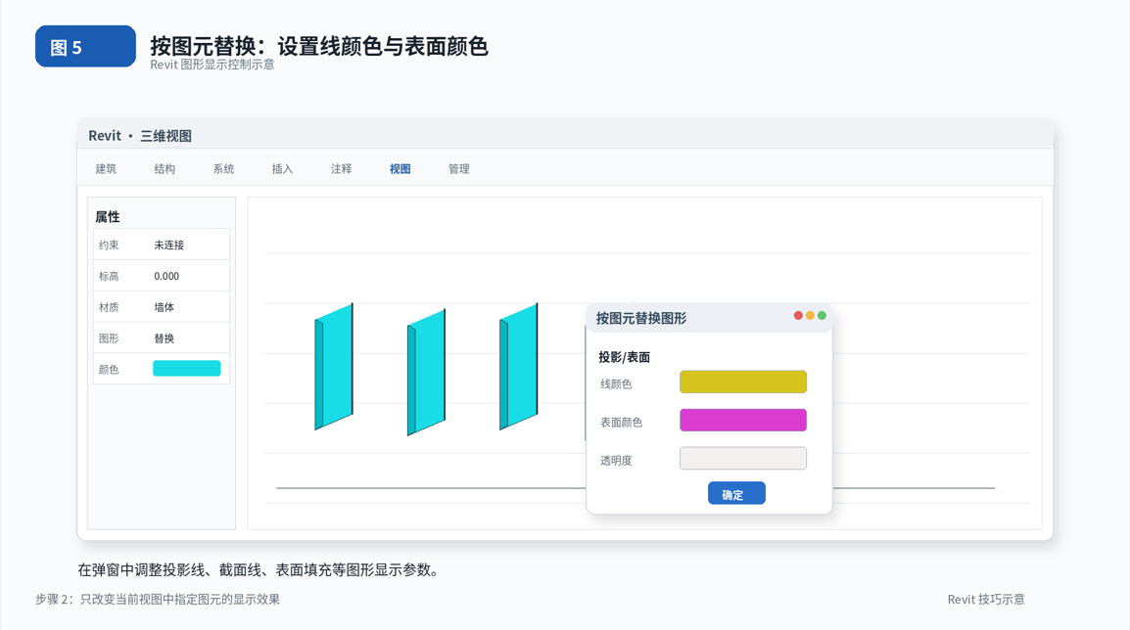Click the 替换 graphics value
Screen dimensions: 1130x630
(x=164, y=337)
